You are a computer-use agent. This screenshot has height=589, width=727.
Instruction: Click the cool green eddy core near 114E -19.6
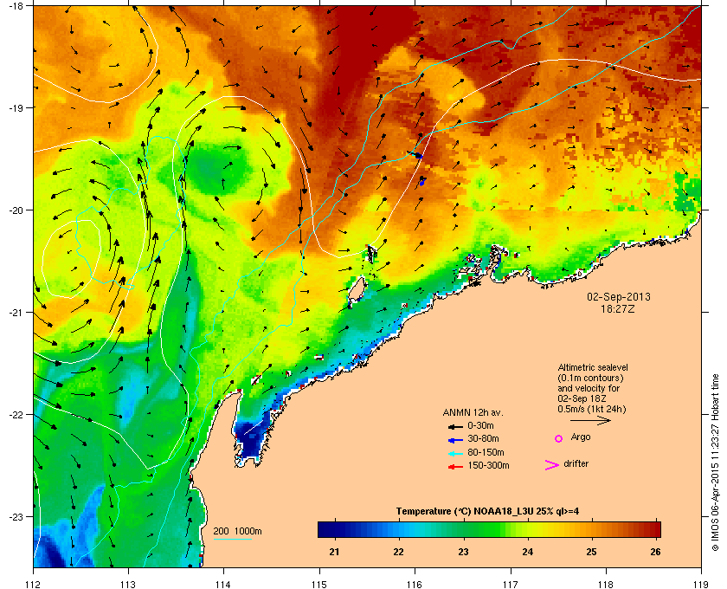pyautogui.click(x=216, y=168)
